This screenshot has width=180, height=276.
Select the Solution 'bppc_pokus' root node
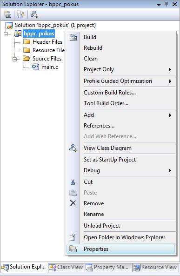(x=55, y=25)
